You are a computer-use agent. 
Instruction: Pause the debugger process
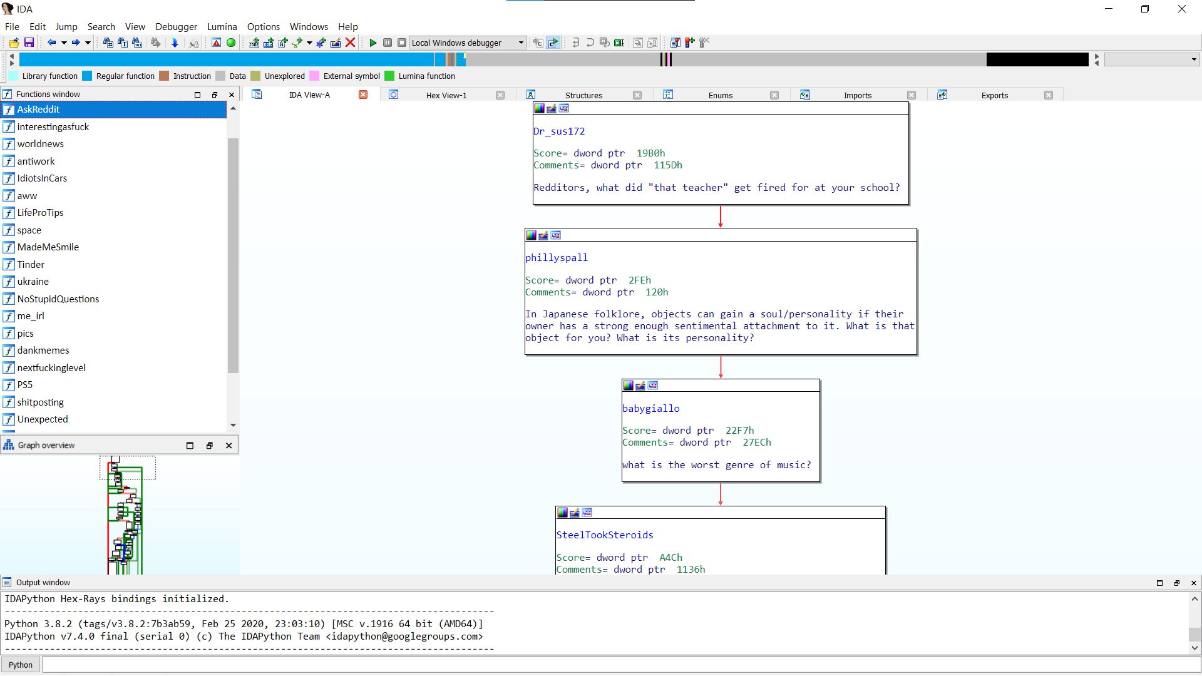tap(388, 43)
